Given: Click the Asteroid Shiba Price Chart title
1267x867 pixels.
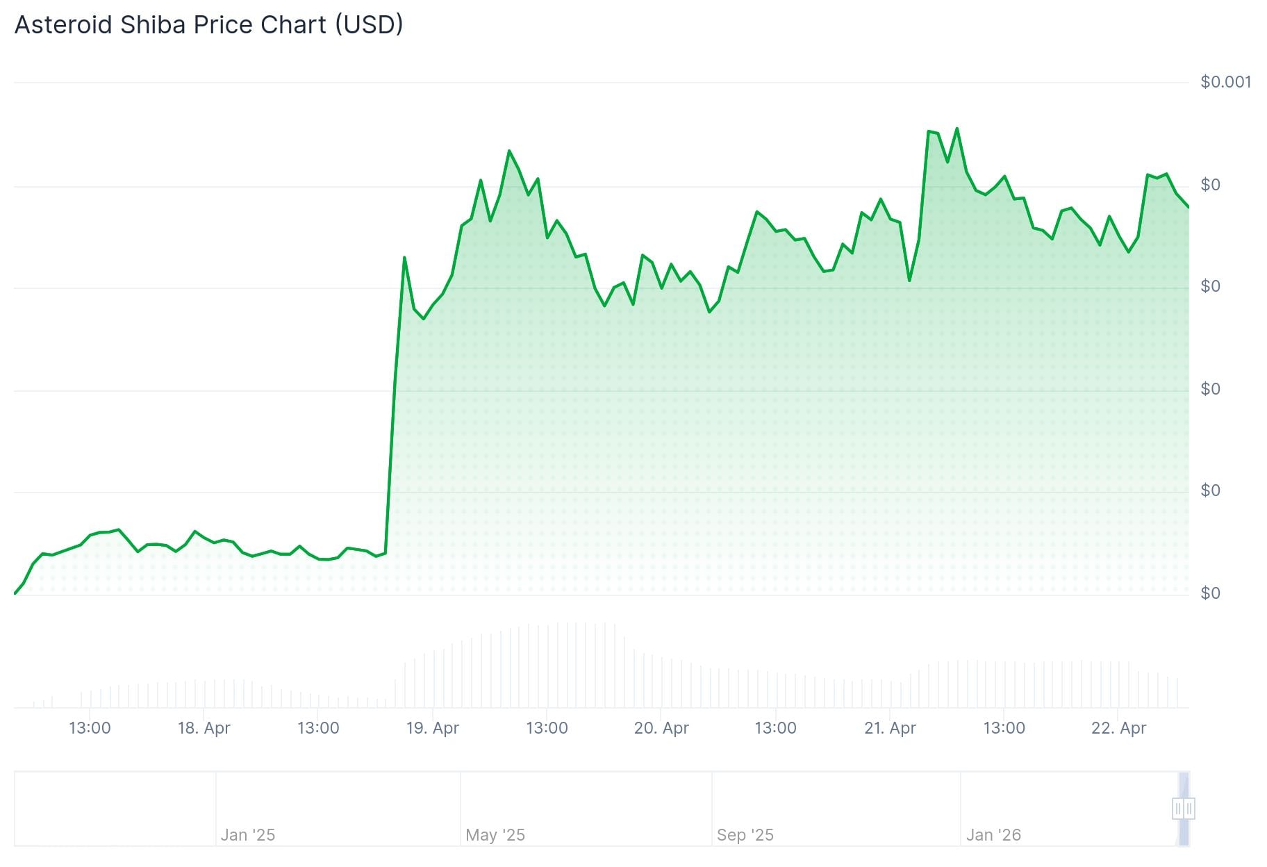Looking at the screenshot, I should 208,25.
